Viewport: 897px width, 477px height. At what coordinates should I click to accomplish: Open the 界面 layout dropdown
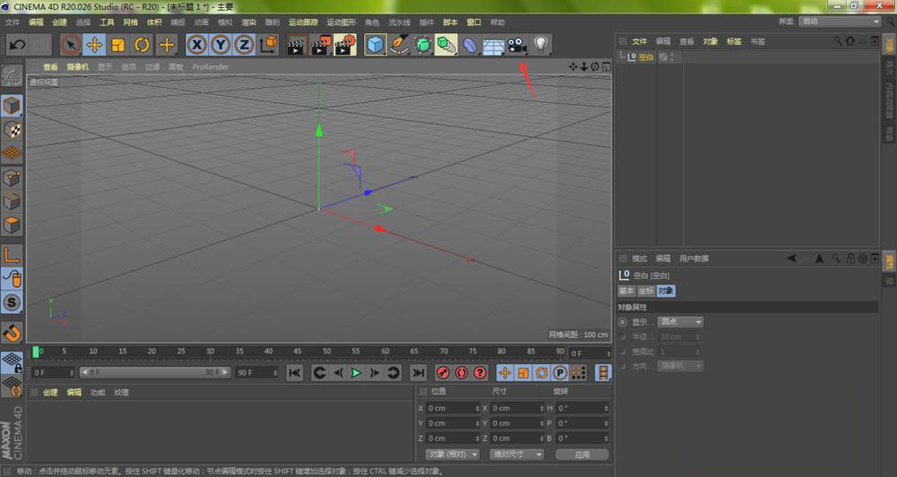(x=840, y=22)
